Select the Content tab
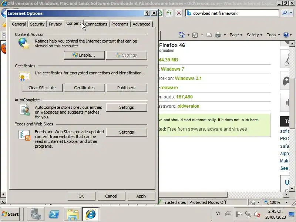The width and height of the screenshot is (296, 222). pyautogui.click(x=74, y=23)
